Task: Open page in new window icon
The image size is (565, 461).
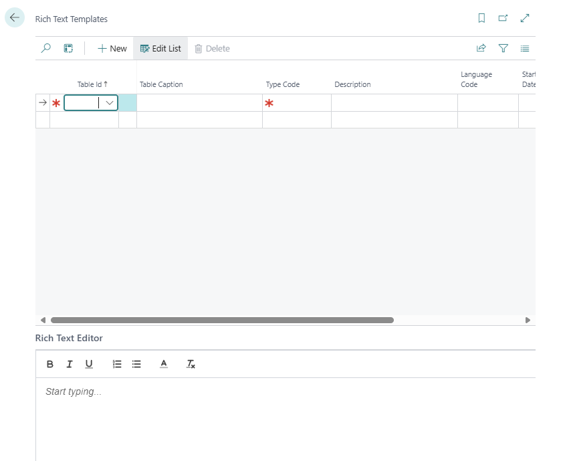Action: 503,19
